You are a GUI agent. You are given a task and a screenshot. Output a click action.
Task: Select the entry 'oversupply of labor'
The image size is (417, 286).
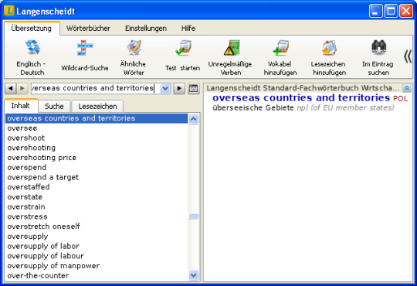click(97, 247)
